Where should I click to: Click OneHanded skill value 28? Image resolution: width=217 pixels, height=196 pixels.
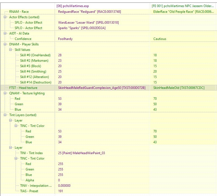coord(60,55)
